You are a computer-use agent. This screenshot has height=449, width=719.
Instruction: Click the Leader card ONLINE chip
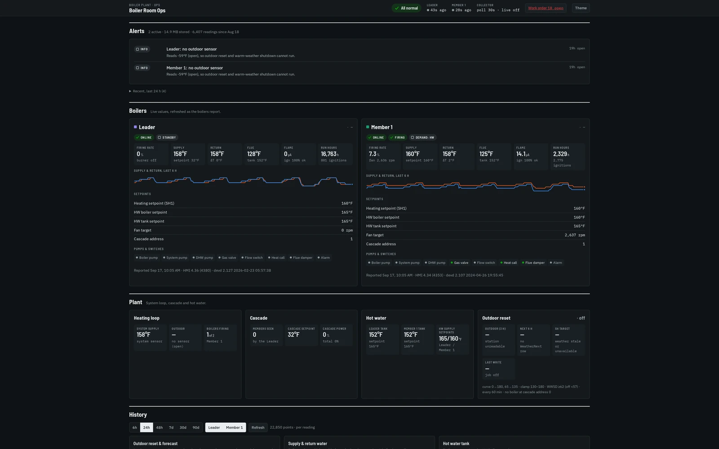pos(144,137)
